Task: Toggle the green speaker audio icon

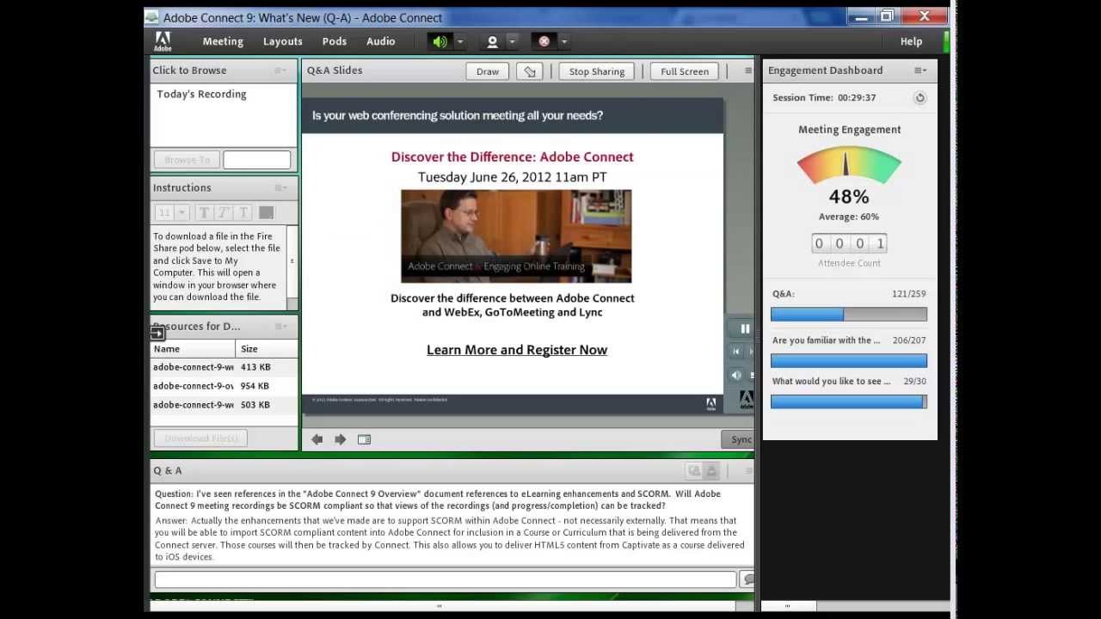Action: click(x=440, y=41)
